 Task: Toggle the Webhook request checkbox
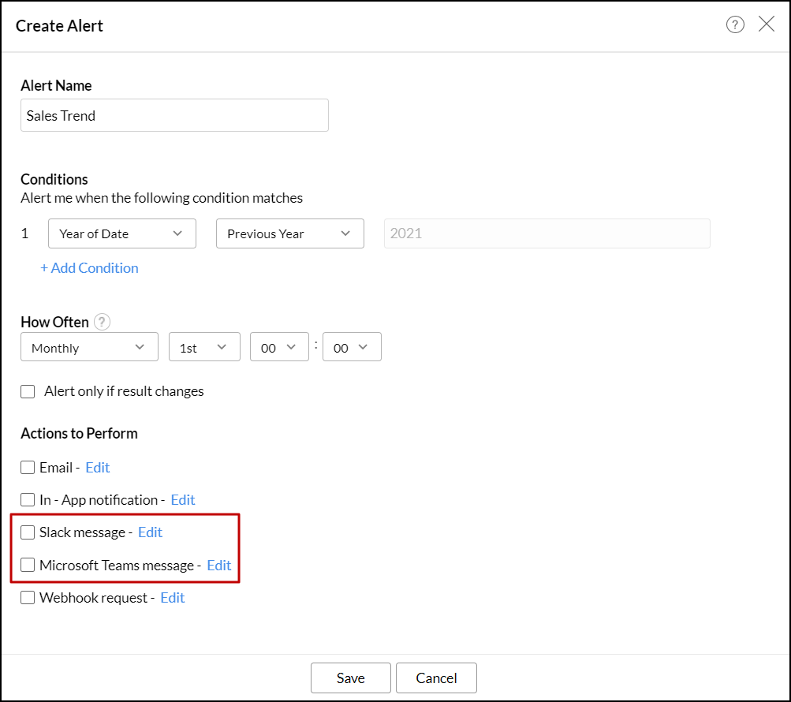point(28,598)
